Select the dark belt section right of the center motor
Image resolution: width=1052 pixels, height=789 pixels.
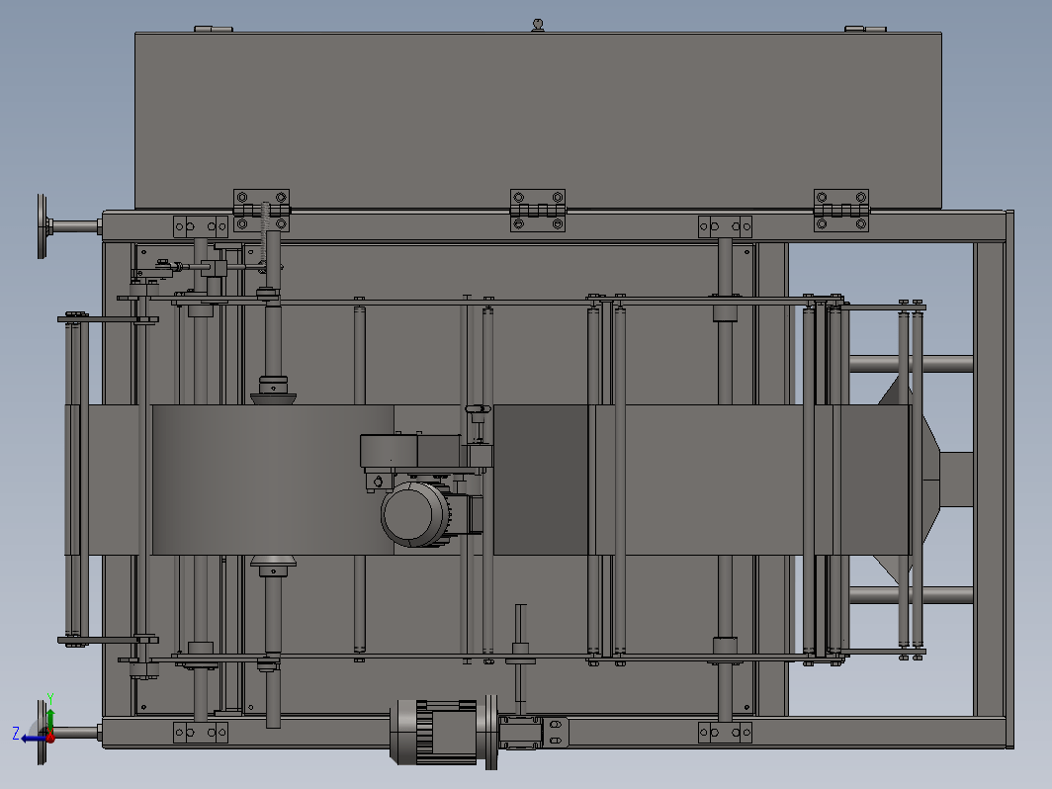pyautogui.click(x=541, y=480)
